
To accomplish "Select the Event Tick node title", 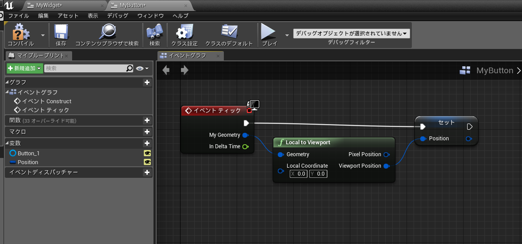I will point(217,111).
